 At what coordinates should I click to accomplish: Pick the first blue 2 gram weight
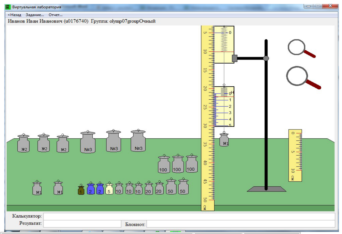(x=91, y=188)
